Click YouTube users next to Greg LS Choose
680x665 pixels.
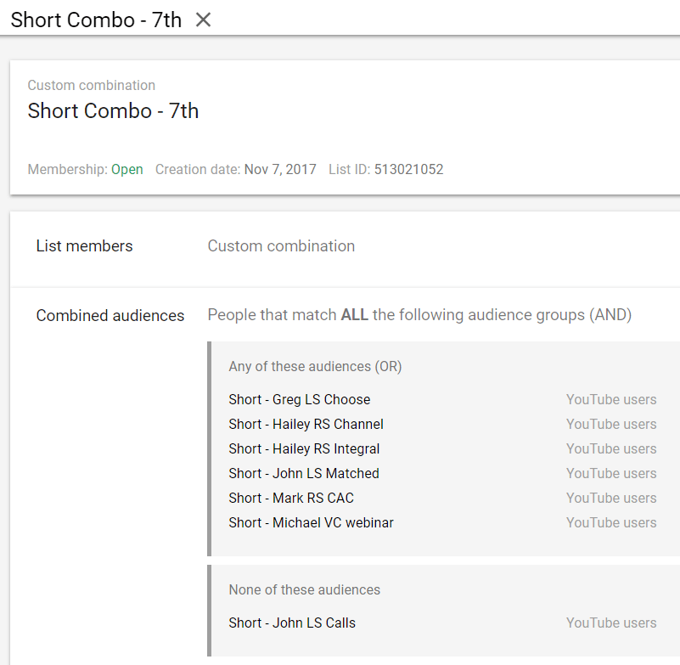click(x=611, y=399)
